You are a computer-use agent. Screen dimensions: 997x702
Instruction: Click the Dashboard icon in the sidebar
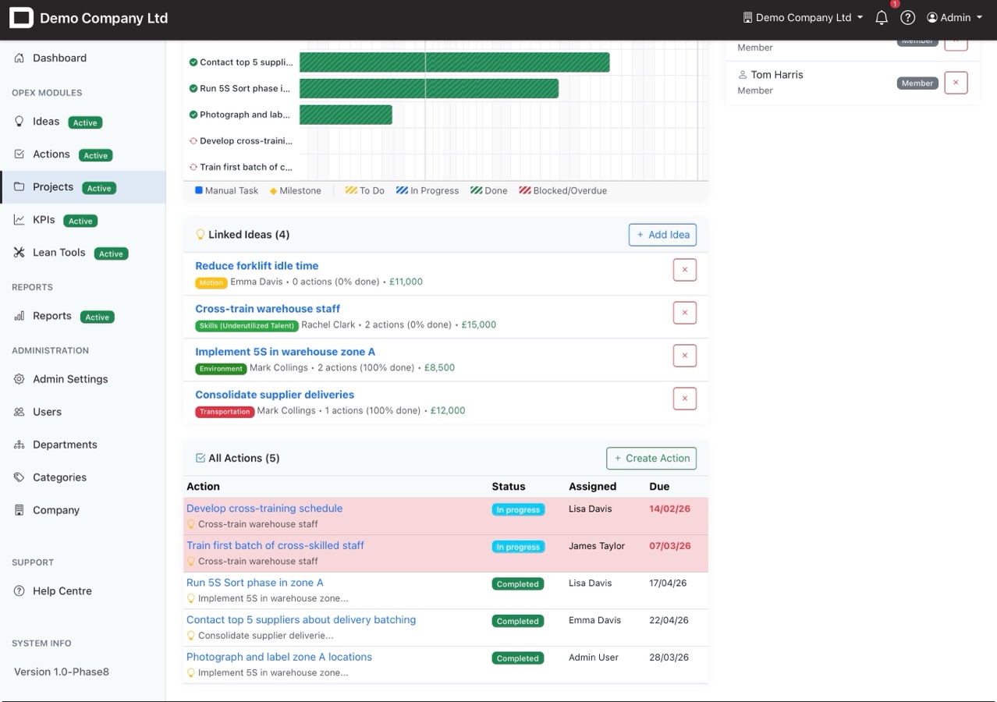18,58
